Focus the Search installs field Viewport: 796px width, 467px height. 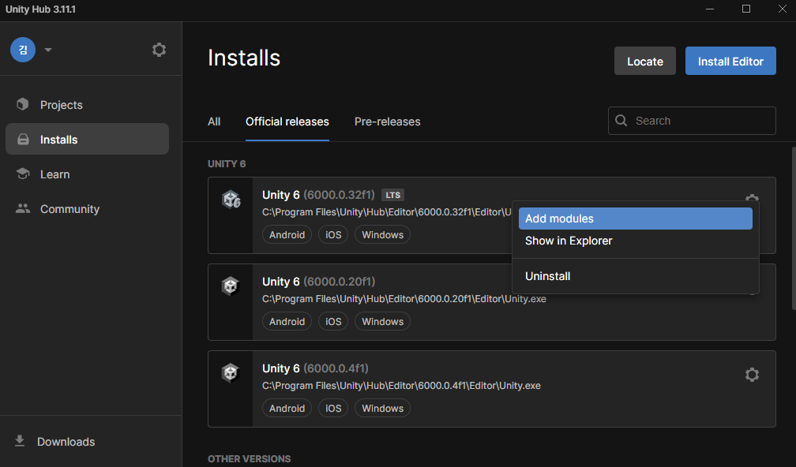[x=692, y=121]
